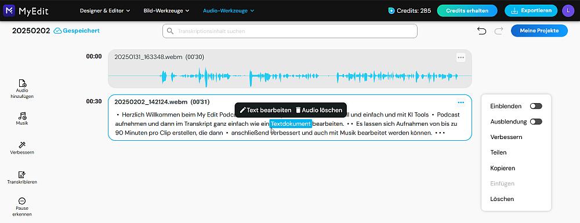Click Credits erhalten button
Image resolution: width=580 pixels, height=223 pixels.
[467, 10]
